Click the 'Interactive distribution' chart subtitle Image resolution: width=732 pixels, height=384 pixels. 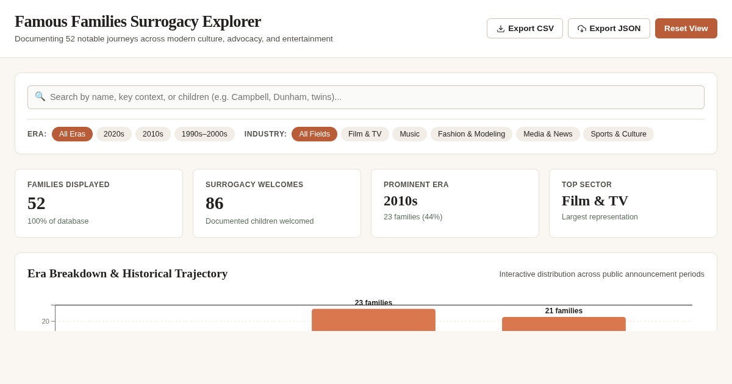pos(601,274)
